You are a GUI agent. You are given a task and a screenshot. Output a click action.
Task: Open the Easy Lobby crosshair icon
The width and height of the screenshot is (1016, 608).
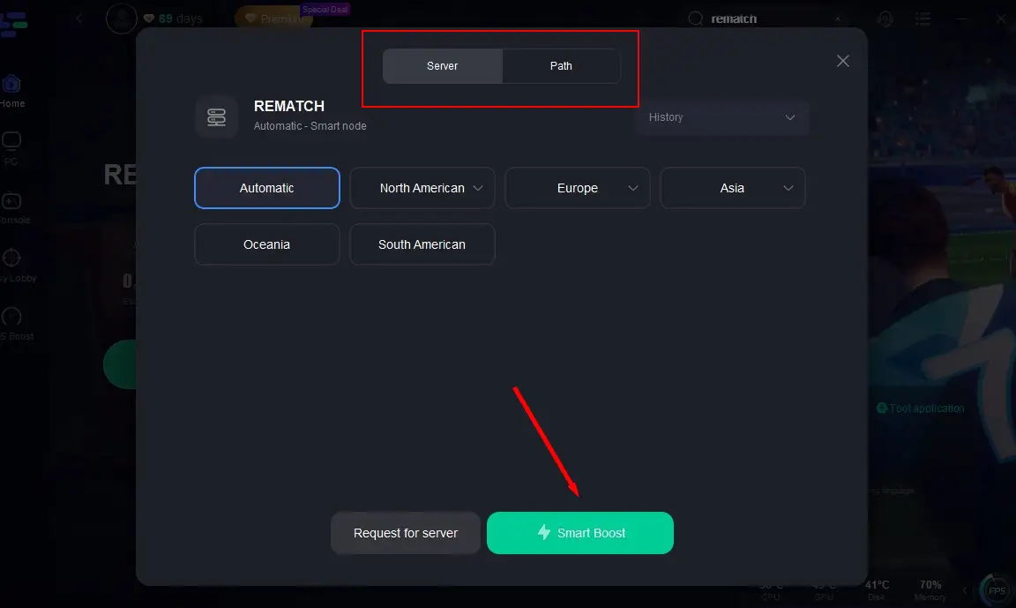pos(11,259)
